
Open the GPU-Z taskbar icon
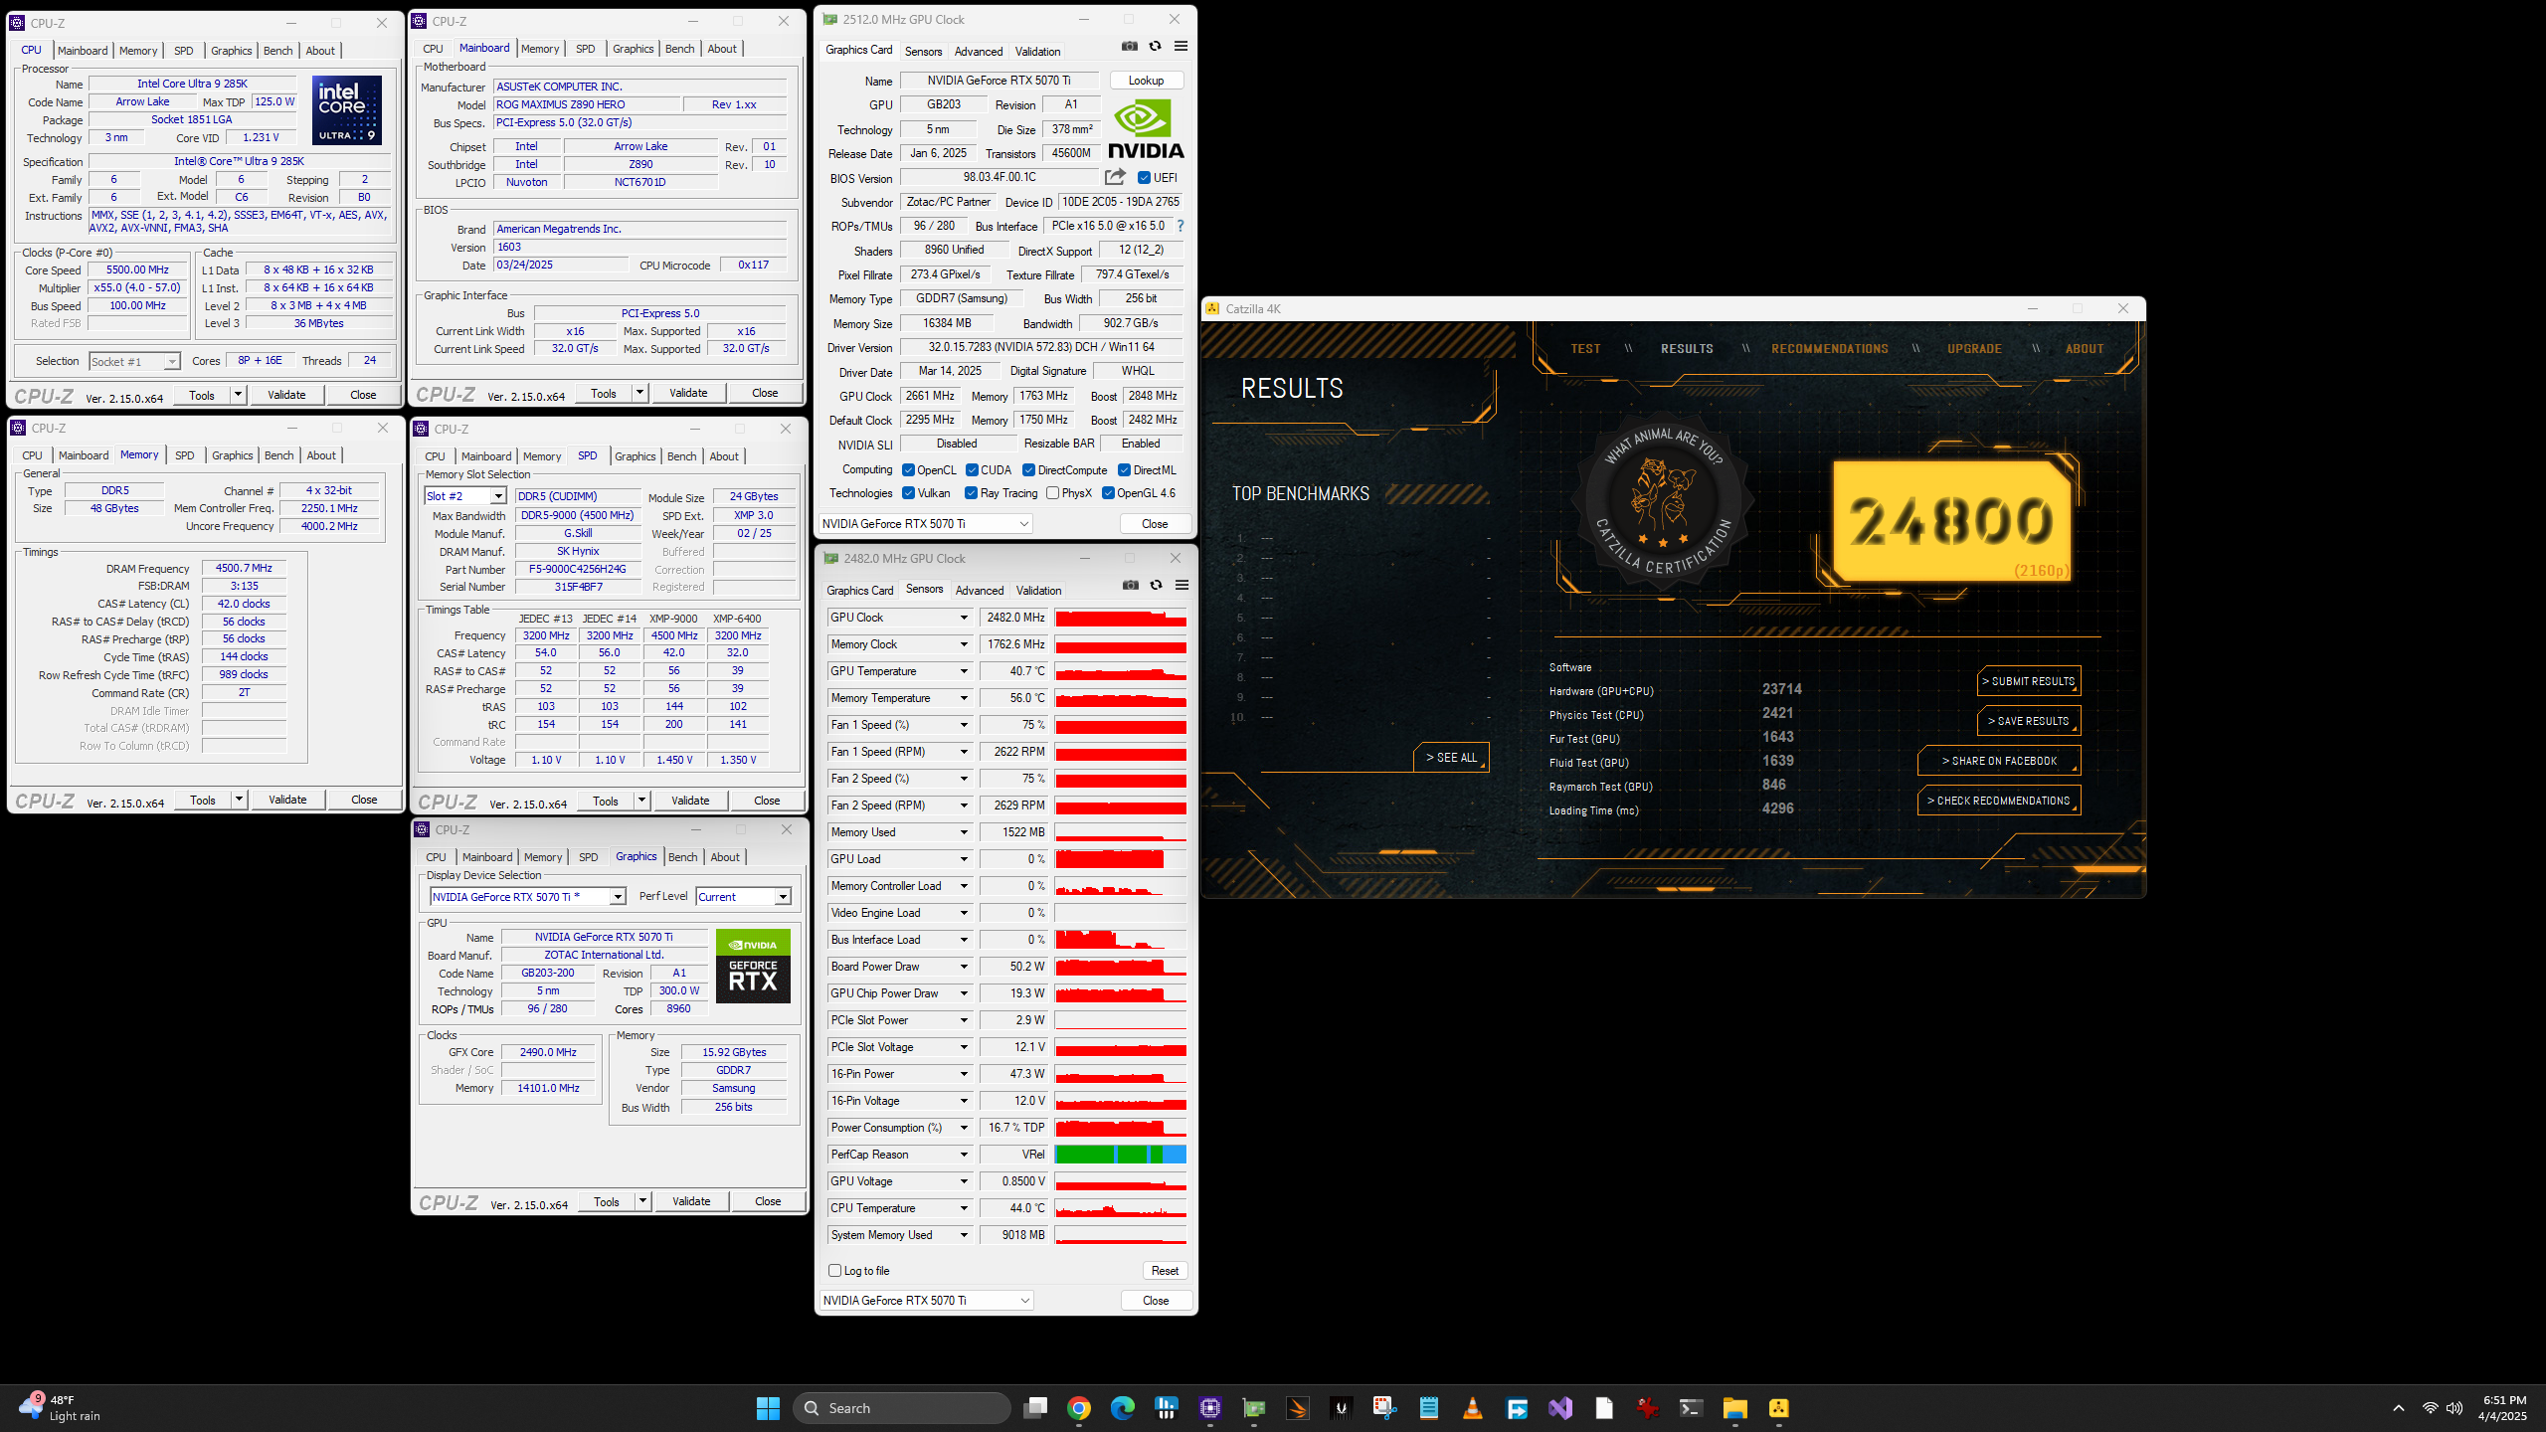point(1254,1408)
